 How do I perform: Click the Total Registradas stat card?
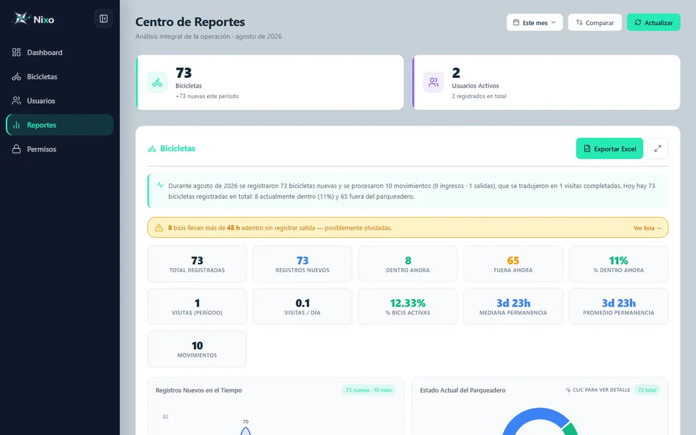point(197,264)
